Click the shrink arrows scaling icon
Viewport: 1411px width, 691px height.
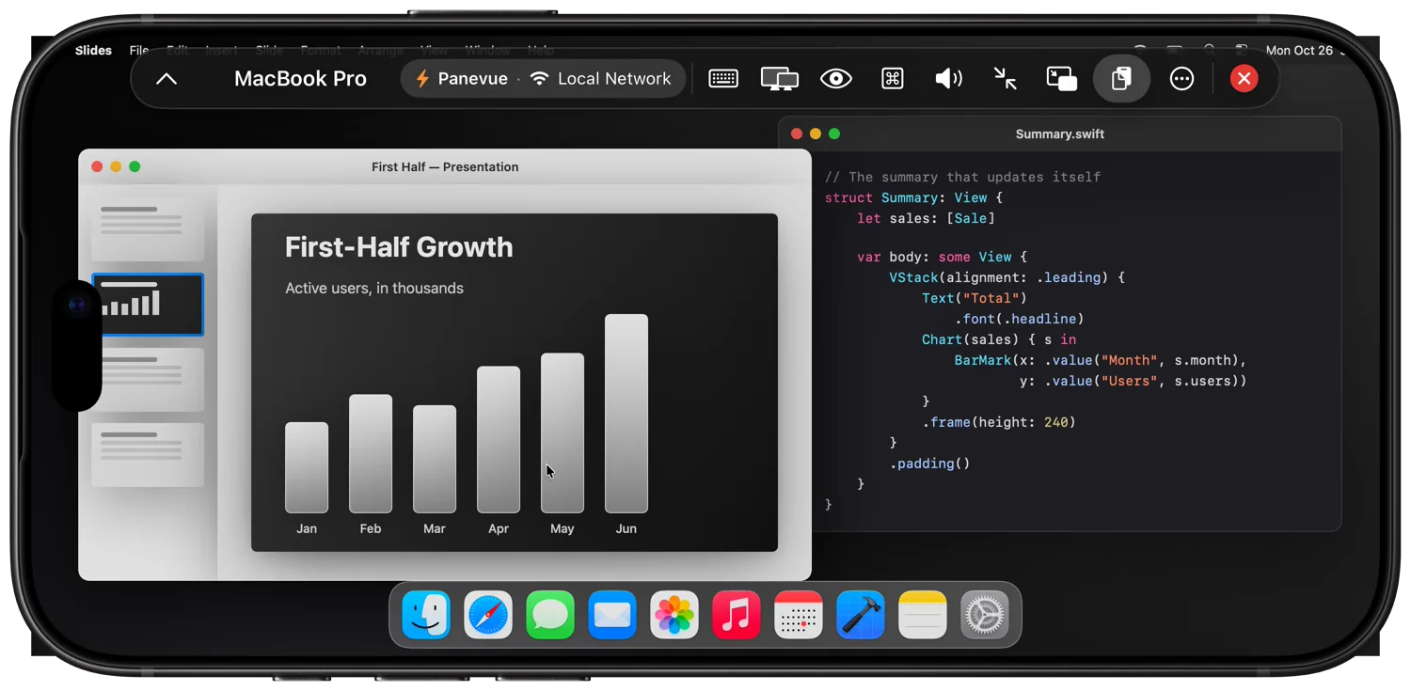click(1006, 79)
